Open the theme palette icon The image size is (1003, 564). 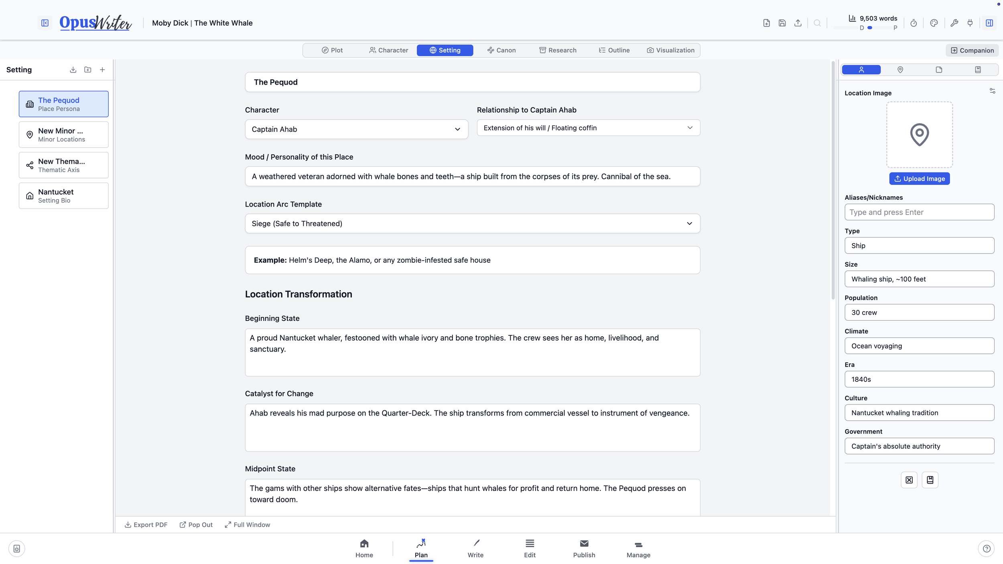(x=934, y=23)
